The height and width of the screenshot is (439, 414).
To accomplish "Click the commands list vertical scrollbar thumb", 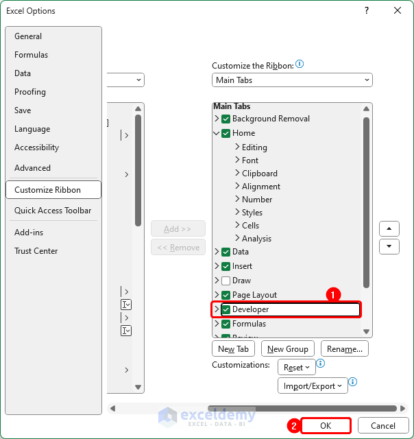I will point(138,170).
